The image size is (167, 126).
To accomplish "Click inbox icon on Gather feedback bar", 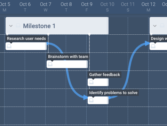I will (x=91, y=82).
